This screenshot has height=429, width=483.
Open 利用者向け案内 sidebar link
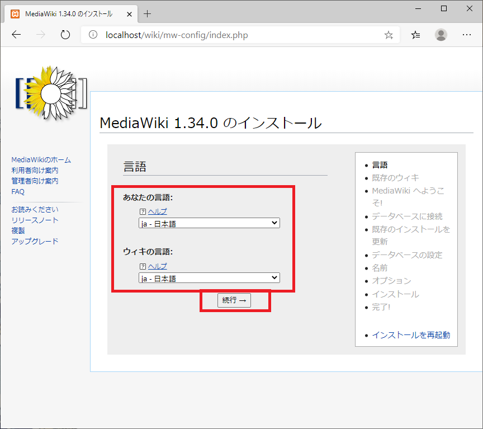(x=35, y=171)
